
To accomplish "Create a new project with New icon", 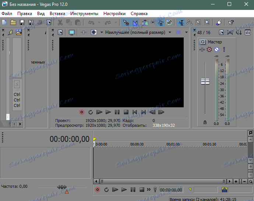I will pos(4,22).
